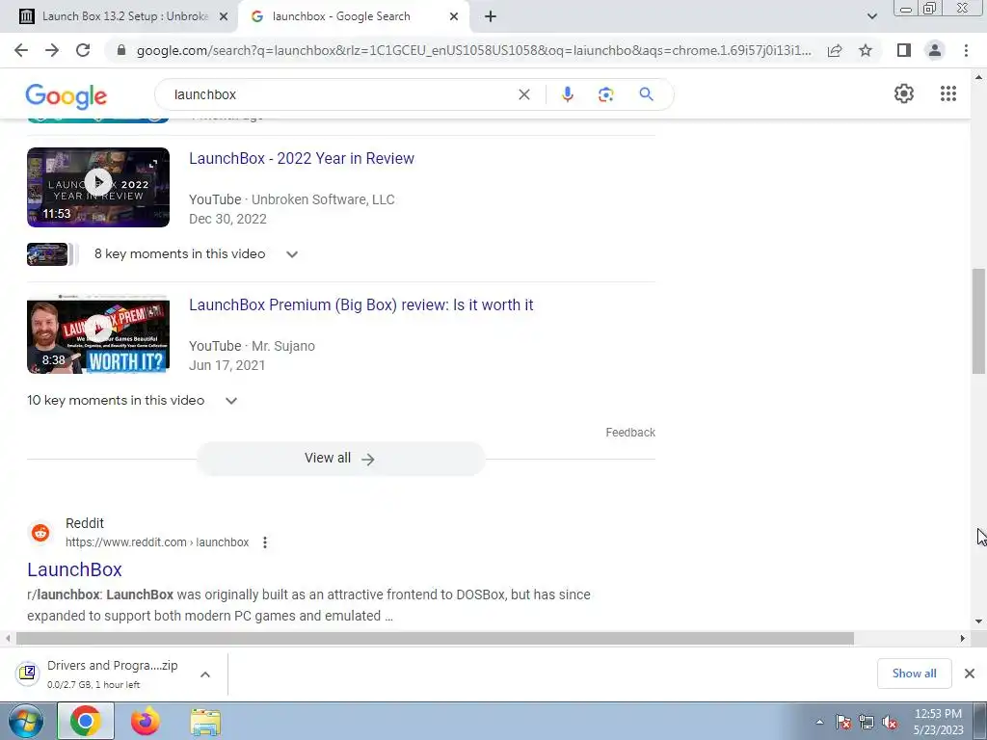Image resolution: width=987 pixels, height=740 pixels.
Task: Click the taskbar clock showing 12:53 PM
Action: (938, 722)
